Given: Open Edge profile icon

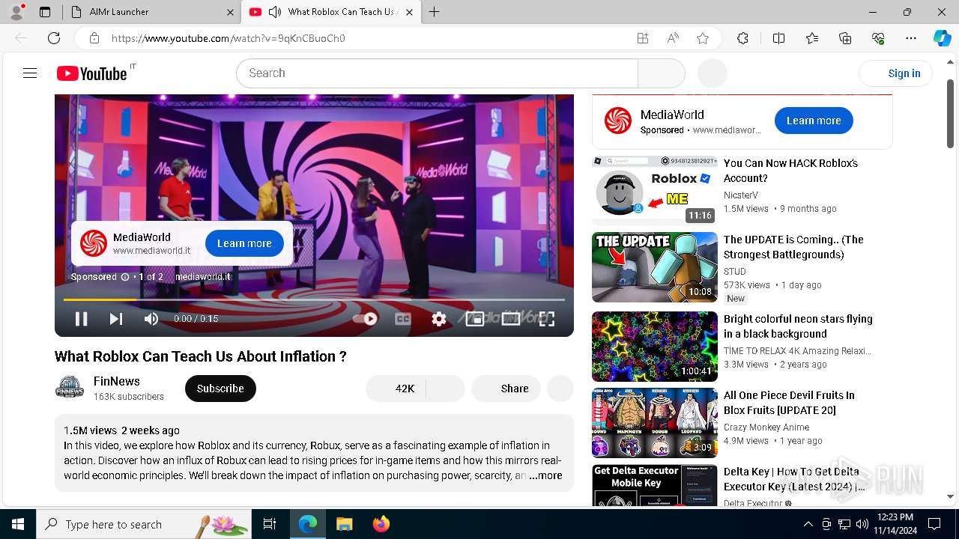Looking at the screenshot, I should pos(16,12).
